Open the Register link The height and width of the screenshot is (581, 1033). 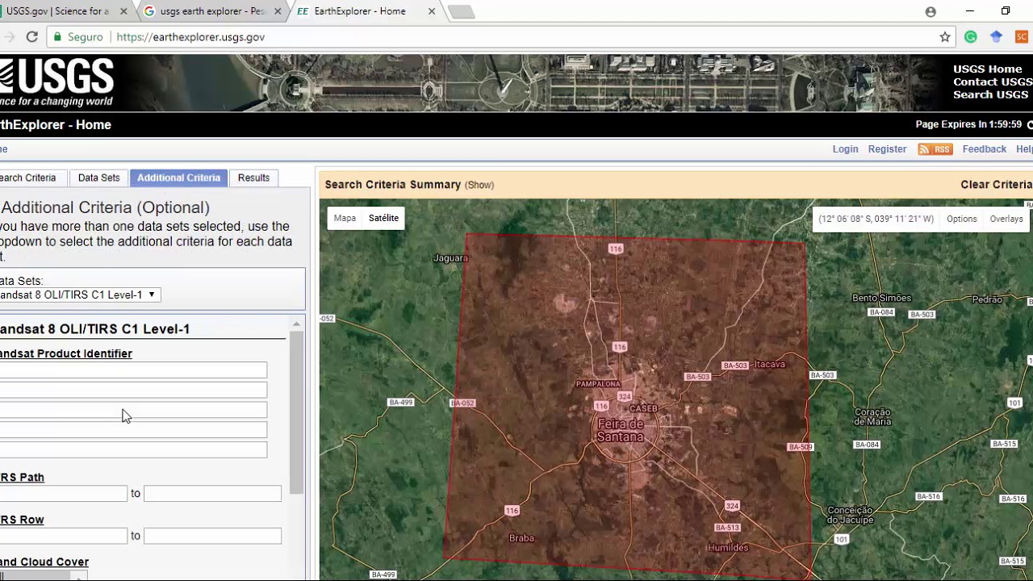[887, 149]
